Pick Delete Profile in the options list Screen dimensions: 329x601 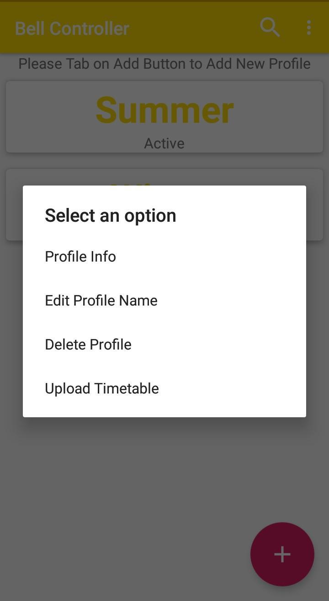click(88, 344)
